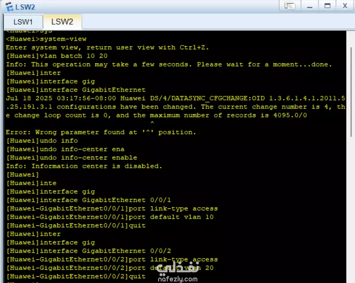Close the LSW2 window
Screen dimensions: 355x283
[345, 6]
